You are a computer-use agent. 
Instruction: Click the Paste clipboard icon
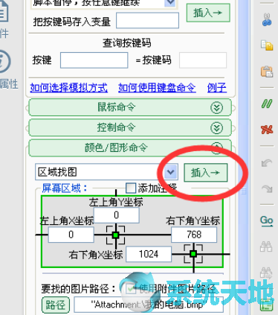(267, 71)
